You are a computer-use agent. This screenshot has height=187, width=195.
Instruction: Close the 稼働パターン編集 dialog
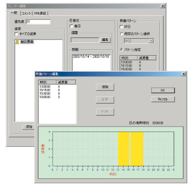click(x=183, y=74)
